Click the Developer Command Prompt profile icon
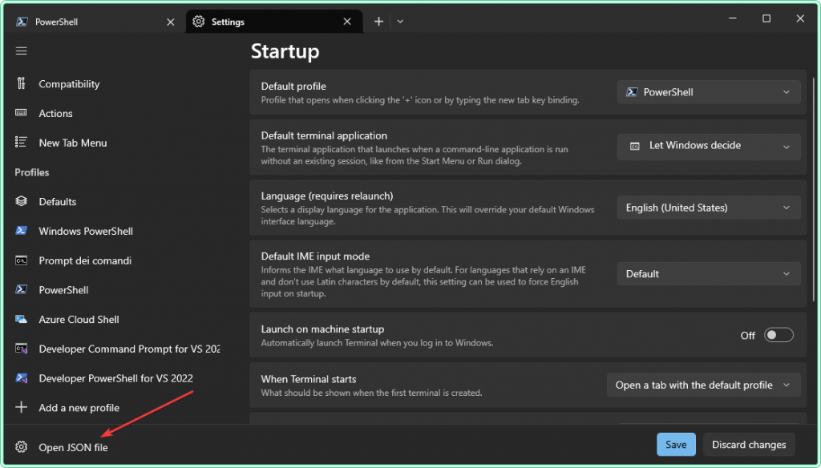Image resolution: width=821 pixels, height=468 pixels. coord(19,349)
